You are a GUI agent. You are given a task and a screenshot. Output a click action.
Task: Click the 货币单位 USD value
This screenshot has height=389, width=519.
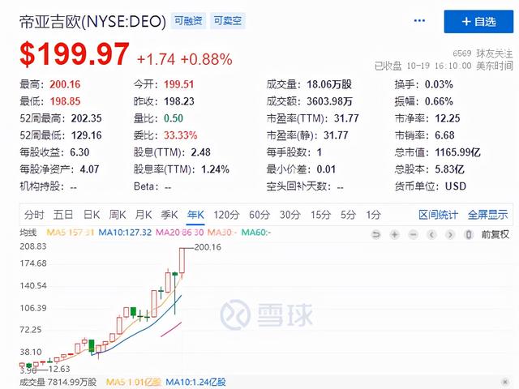coord(456,186)
